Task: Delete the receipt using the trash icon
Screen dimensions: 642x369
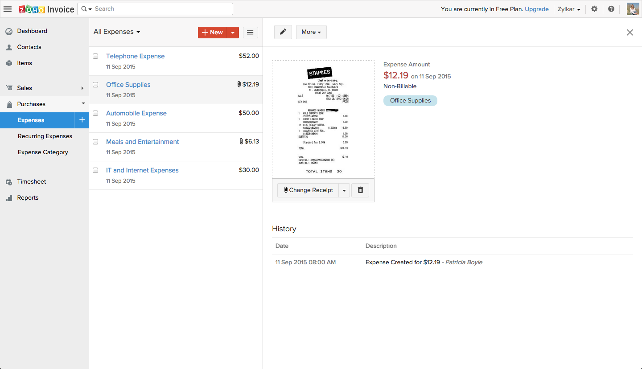Action: [x=360, y=190]
